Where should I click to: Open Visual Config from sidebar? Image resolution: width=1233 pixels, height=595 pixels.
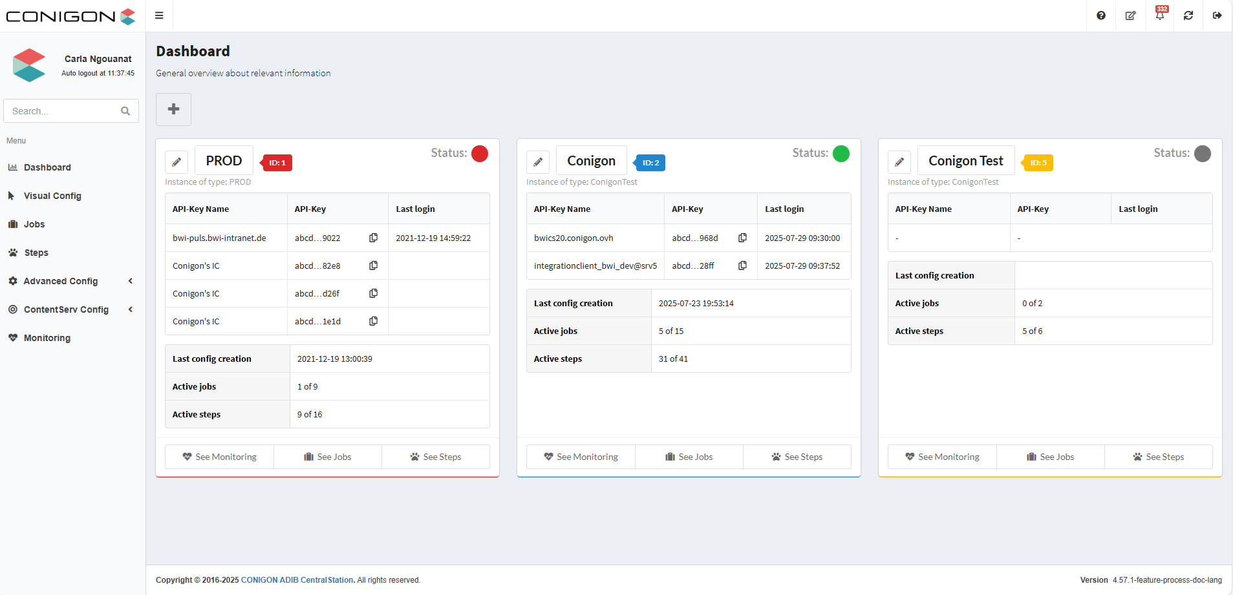pos(52,196)
